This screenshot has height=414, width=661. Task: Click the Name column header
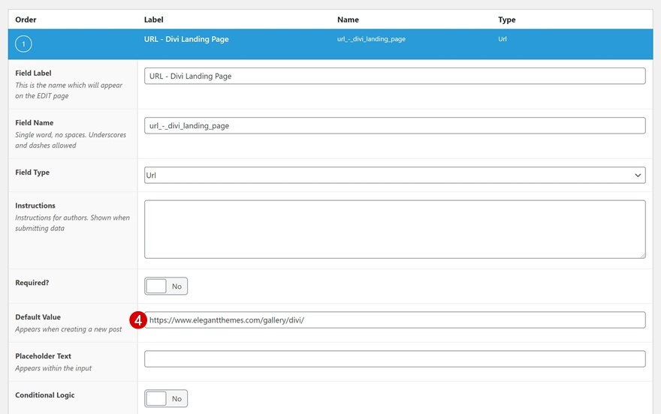click(348, 19)
